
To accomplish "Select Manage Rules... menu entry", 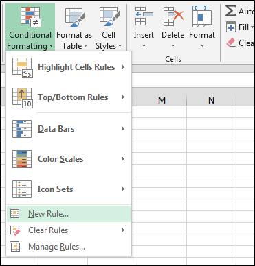I will coord(69,247).
